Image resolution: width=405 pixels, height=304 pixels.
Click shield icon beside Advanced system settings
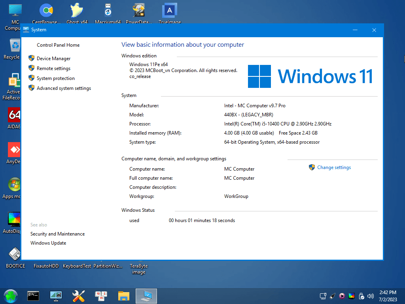click(x=32, y=88)
